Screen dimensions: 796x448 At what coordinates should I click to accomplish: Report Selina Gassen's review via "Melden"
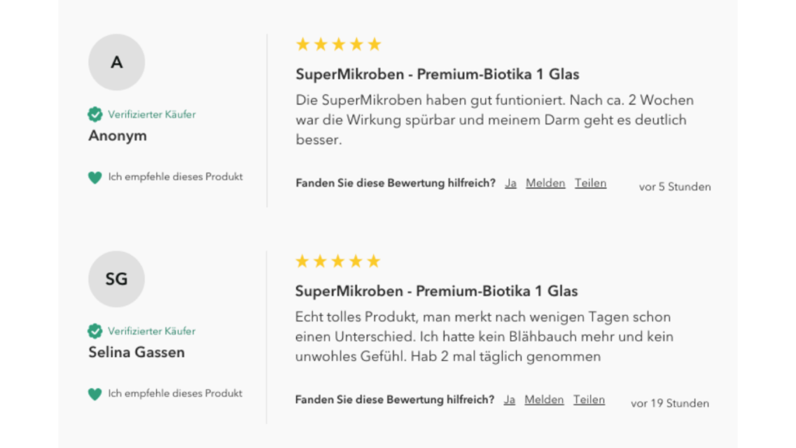point(544,400)
